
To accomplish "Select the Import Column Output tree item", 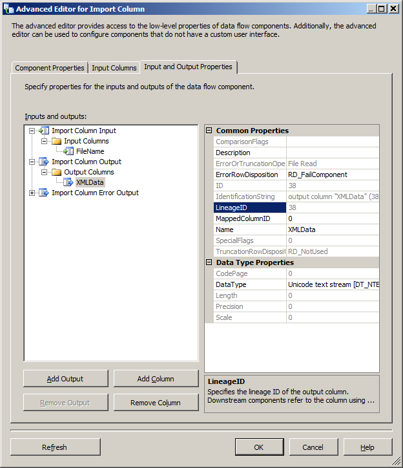I will click(x=87, y=162).
